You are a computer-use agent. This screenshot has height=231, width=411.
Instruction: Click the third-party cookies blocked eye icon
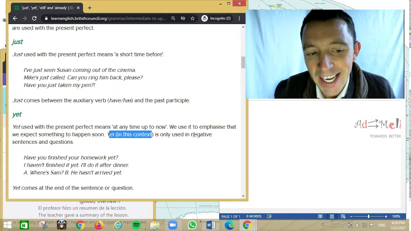(183, 18)
